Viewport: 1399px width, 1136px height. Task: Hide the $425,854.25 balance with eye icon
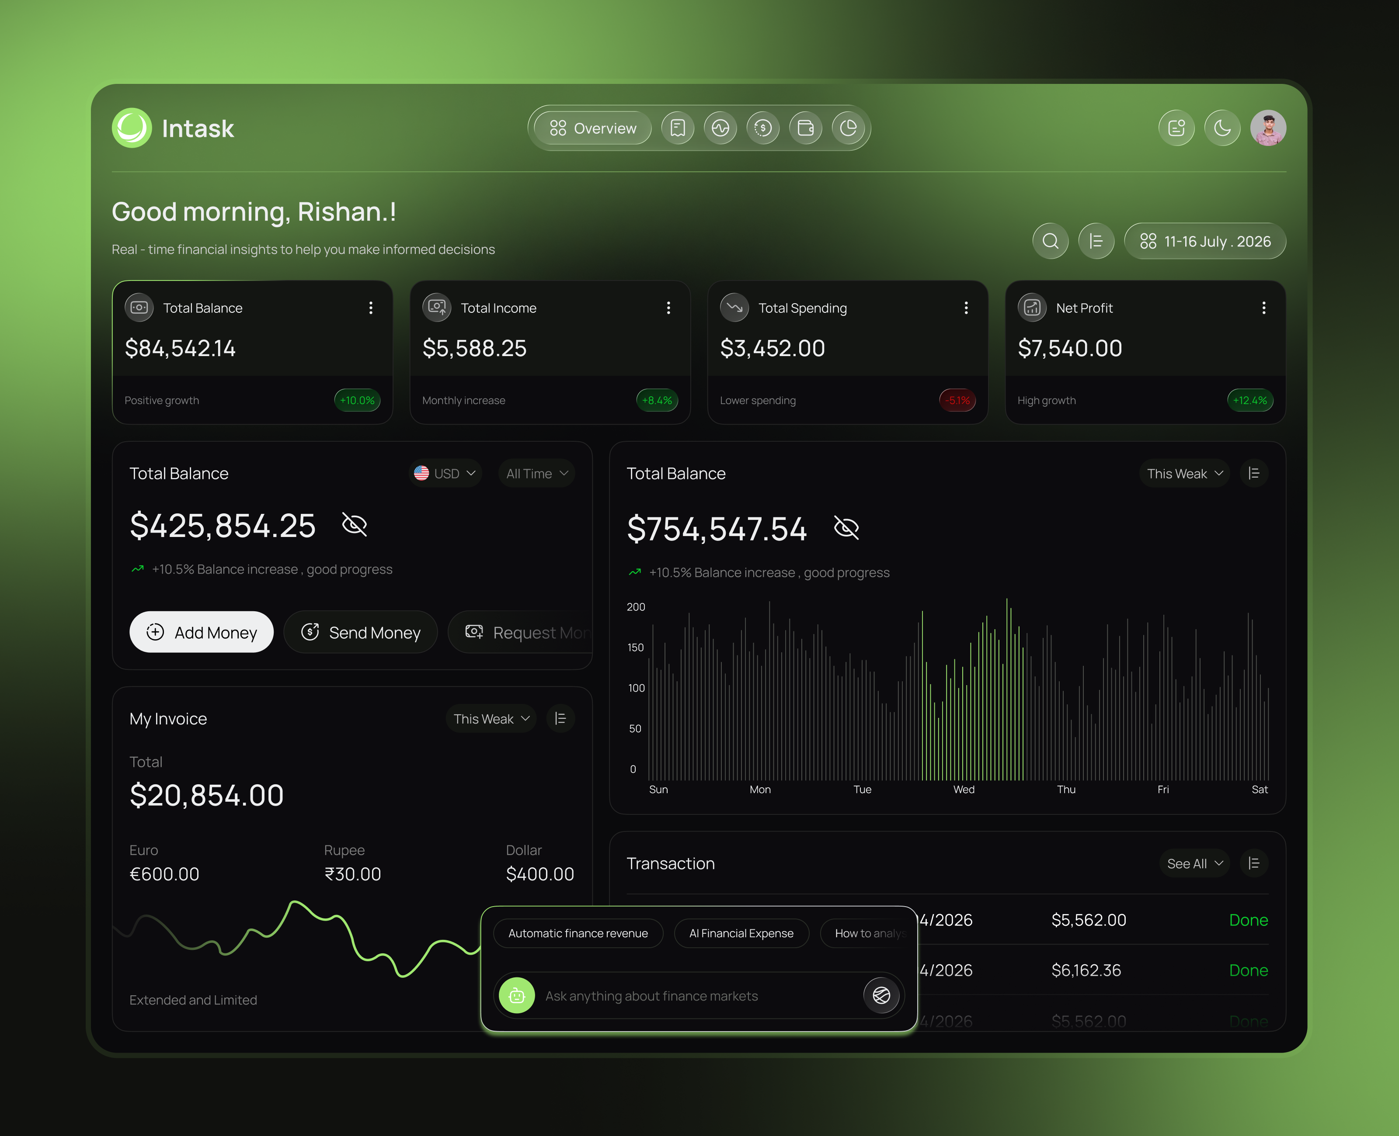(354, 524)
